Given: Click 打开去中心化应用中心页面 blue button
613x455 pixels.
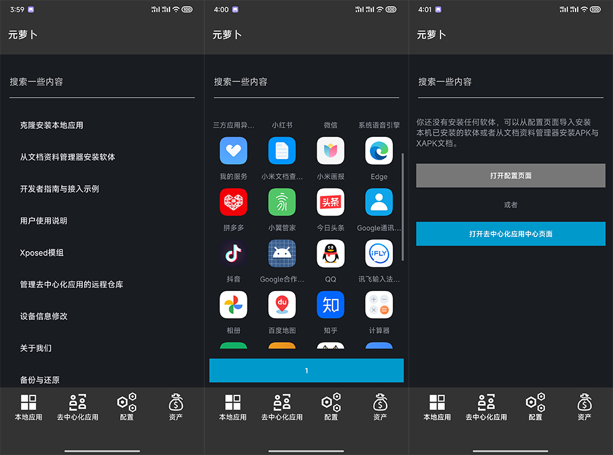Looking at the screenshot, I should point(511,234).
